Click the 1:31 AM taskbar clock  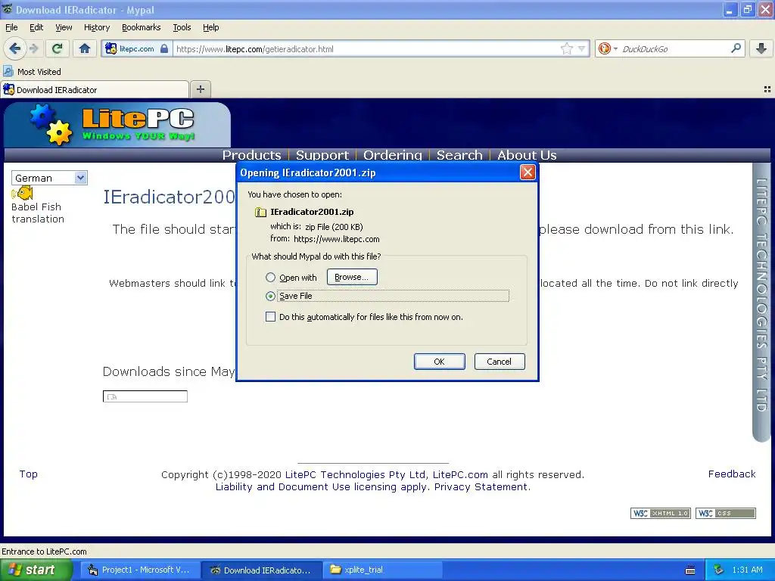pyautogui.click(x=747, y=570)
